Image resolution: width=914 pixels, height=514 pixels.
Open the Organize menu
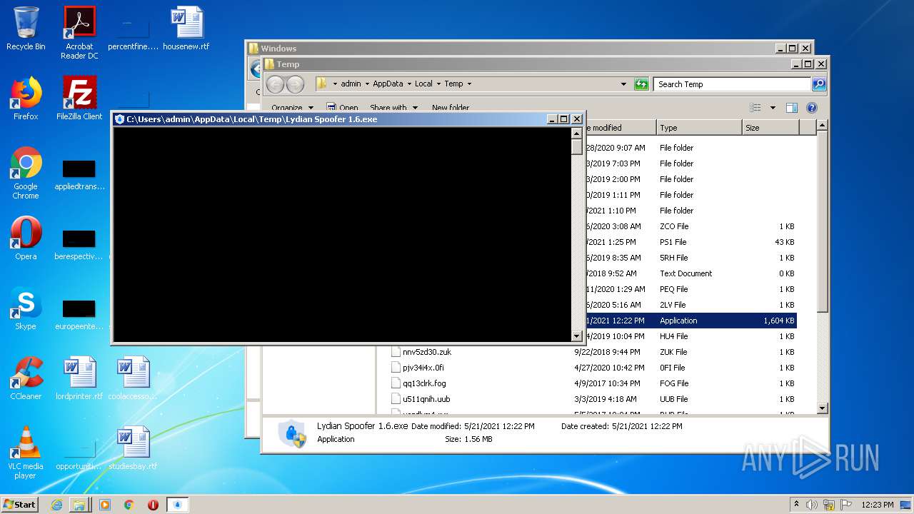pos(292,108)
